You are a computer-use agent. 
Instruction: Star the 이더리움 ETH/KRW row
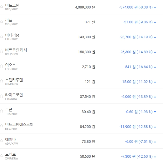click(x=2, y=37)
